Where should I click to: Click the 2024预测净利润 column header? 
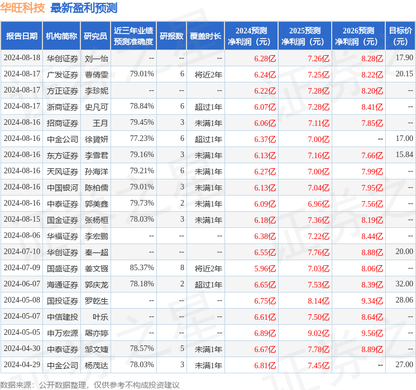(251, 36)
